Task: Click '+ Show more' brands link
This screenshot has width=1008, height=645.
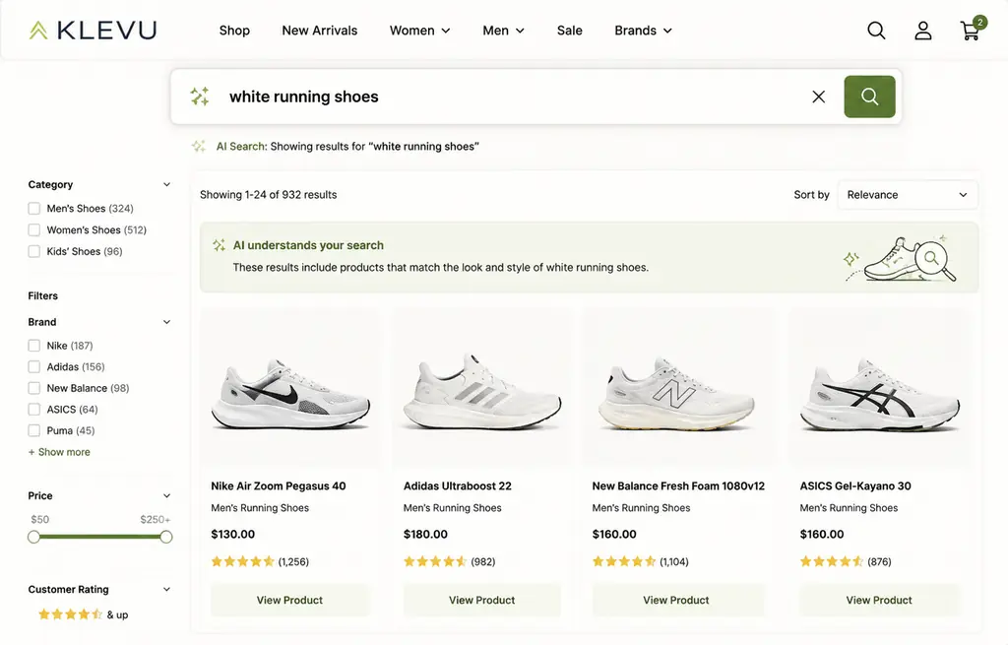Action: tap(59, 452)
